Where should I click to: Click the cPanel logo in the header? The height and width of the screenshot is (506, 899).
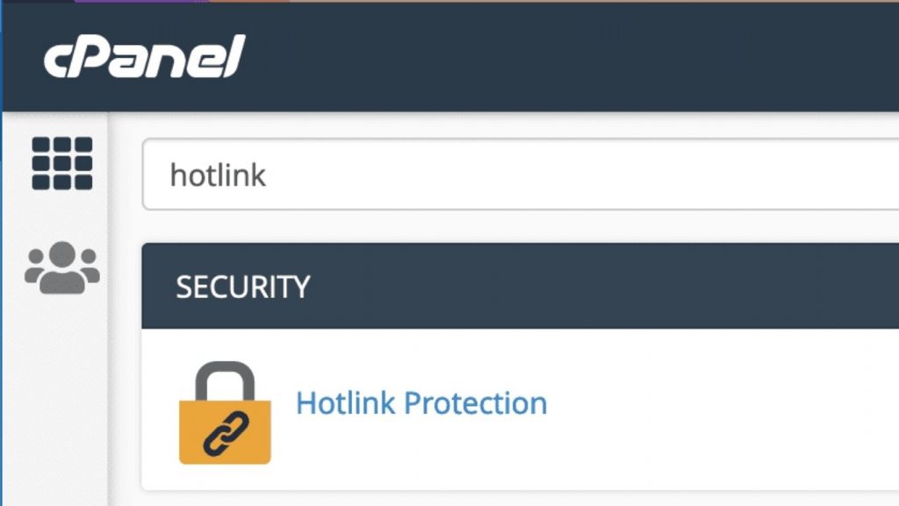(x=145, y=55)
